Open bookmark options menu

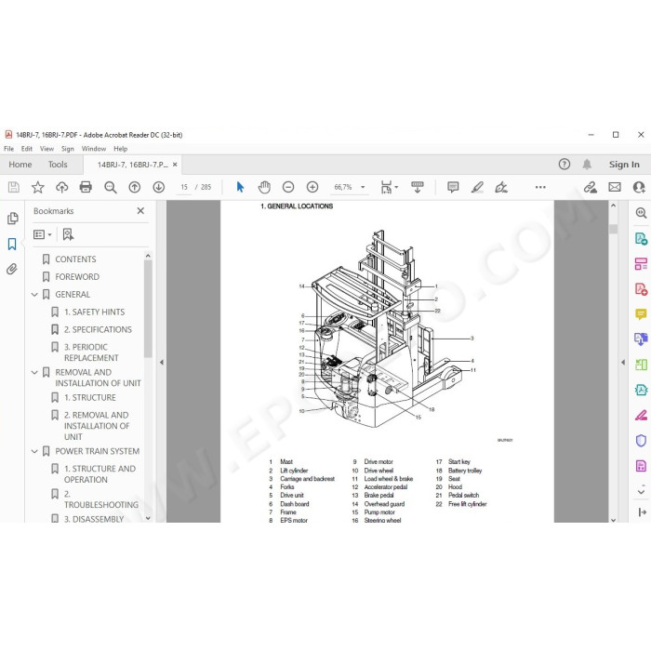pos(43,234)
